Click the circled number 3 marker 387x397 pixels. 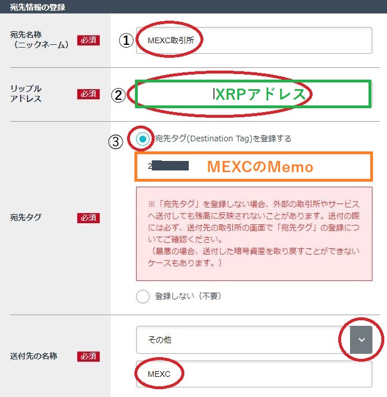[115, 141]
